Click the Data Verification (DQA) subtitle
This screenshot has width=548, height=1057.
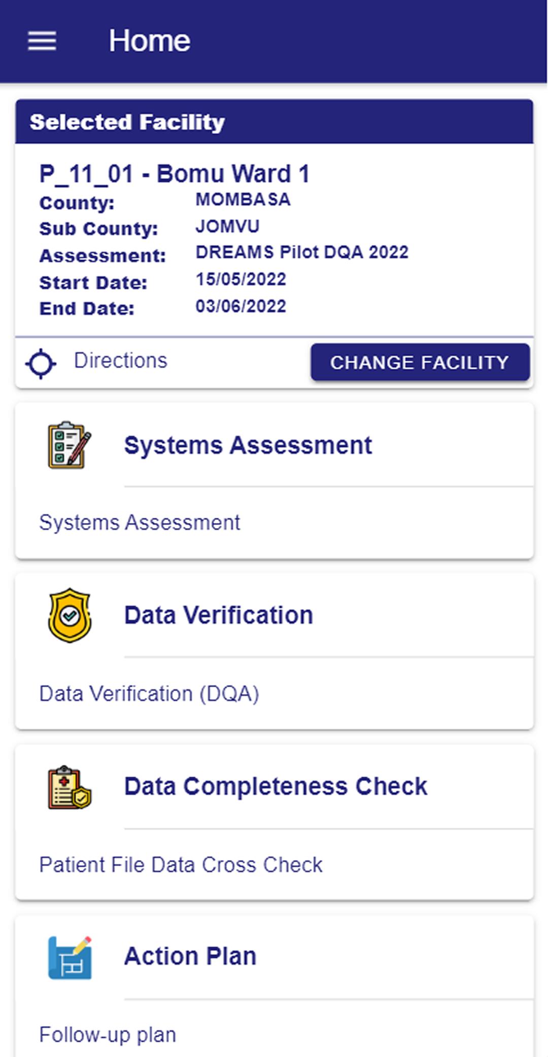point(149,694)
